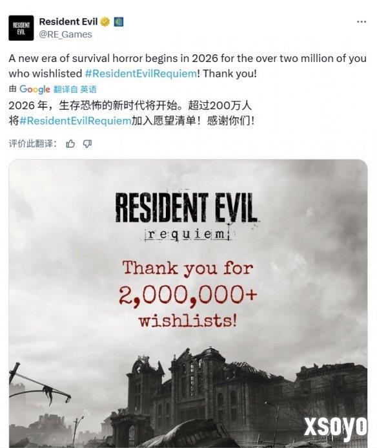Open the @RE_Games handle link
The image size is (377, 448).
(65, 34)
